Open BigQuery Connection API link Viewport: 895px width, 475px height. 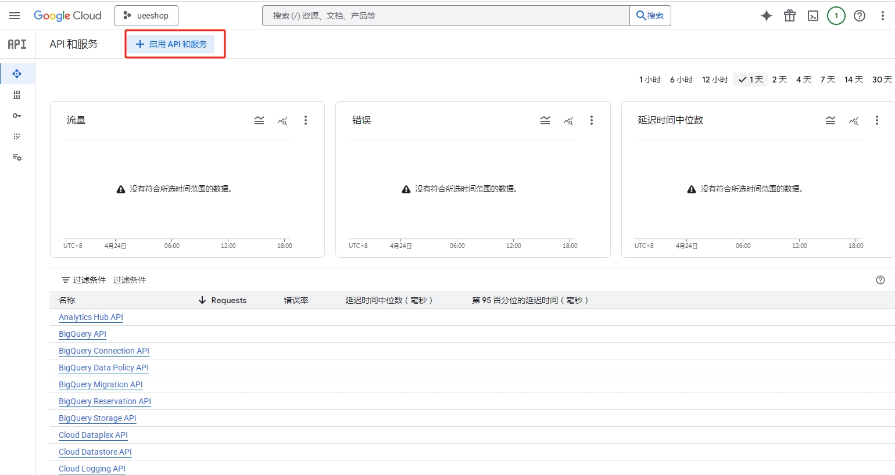104,351
